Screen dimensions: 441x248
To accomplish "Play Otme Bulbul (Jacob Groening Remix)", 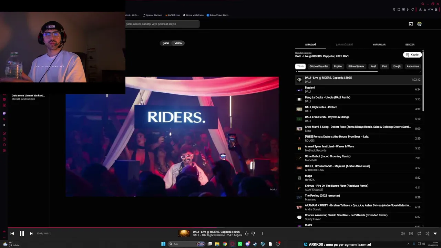I will tap(358, 158).
